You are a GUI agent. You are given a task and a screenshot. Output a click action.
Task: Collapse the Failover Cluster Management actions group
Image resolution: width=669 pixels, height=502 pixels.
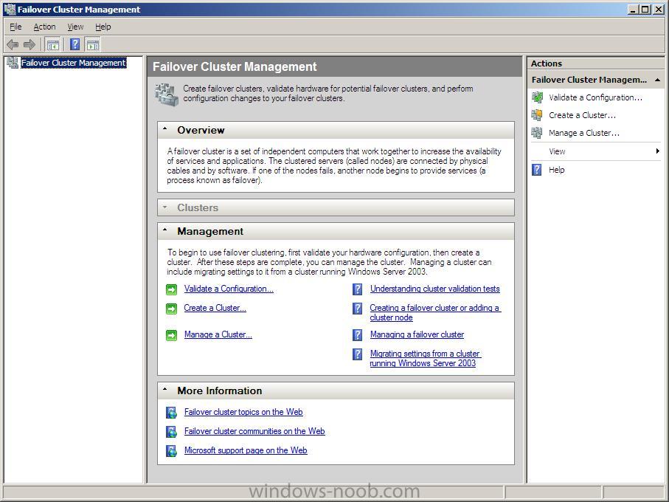[x=657, y=80]
